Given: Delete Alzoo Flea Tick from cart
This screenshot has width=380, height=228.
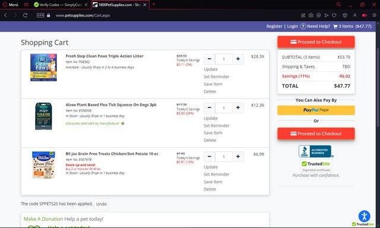Looking at the screenshot, I should click(x=210, y=140).
